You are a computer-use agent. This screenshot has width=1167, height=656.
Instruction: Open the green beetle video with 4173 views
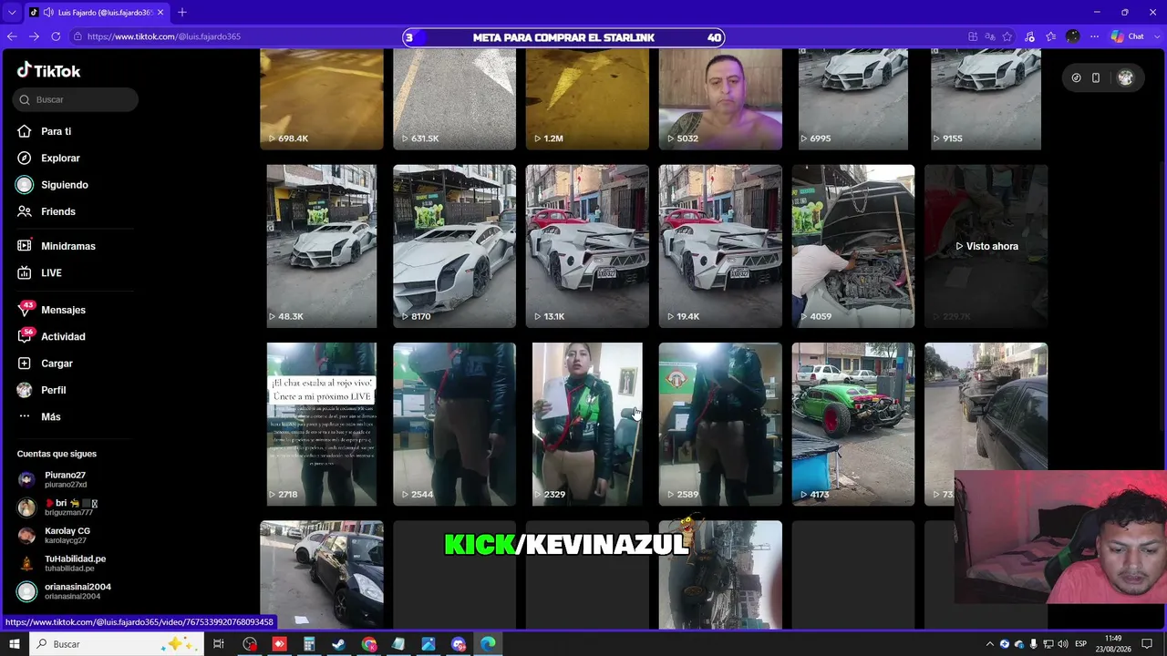(x=853, y=424)
